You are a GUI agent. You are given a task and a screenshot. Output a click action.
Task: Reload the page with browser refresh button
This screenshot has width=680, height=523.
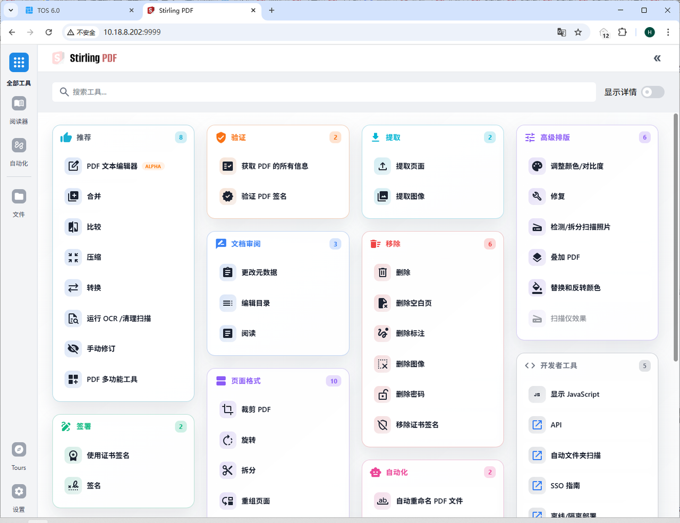click(48, 32)
